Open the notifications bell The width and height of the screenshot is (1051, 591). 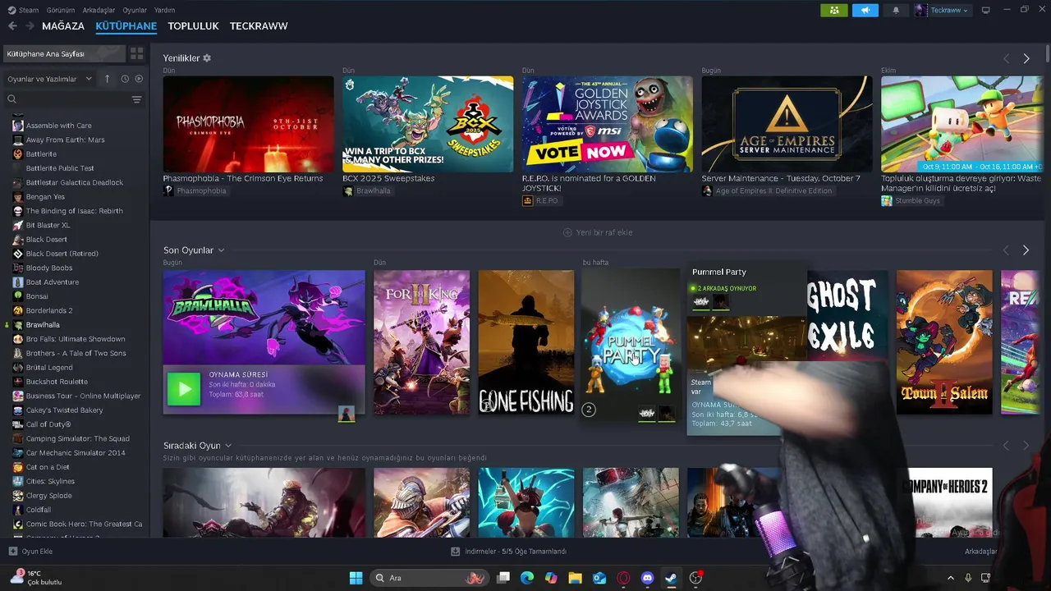[x=896, y=10]
